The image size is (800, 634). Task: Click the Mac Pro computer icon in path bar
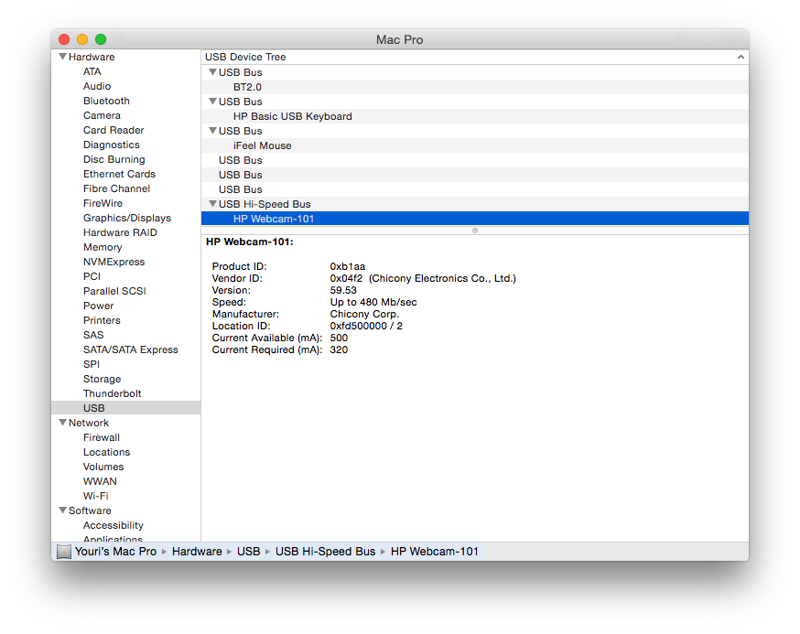(63, 552)
